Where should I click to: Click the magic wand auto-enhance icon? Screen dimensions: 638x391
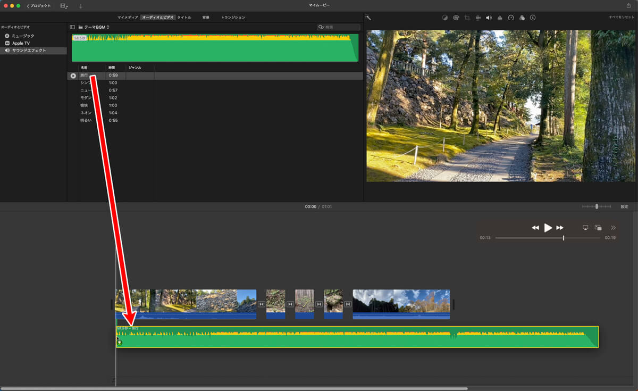(x=368, y=18)
